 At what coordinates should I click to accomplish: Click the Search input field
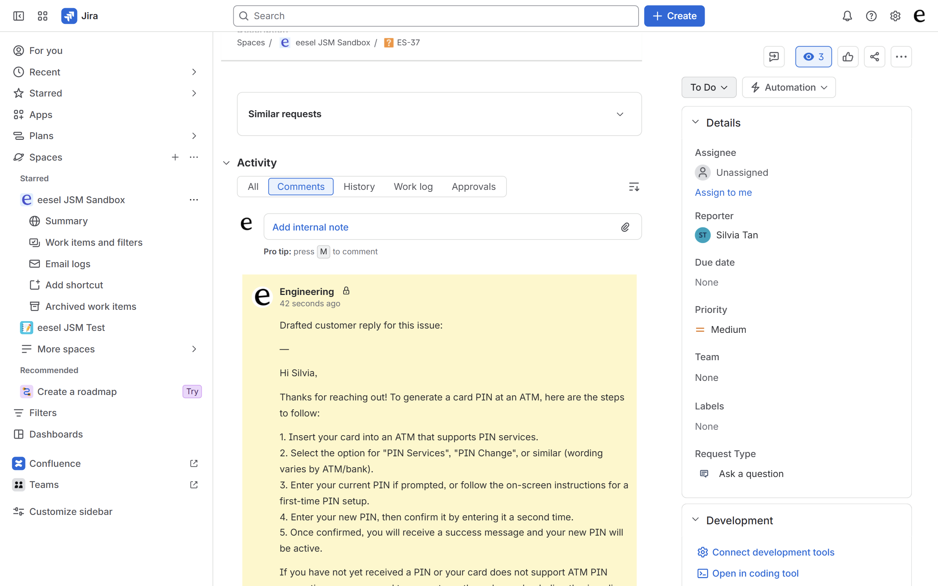(x=436, y=16)
